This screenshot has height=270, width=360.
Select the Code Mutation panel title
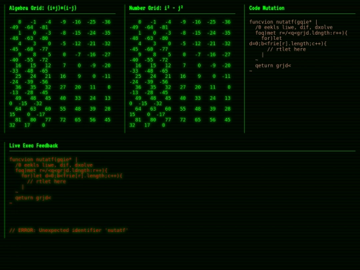pyautogui.click(x=267, y=8)
